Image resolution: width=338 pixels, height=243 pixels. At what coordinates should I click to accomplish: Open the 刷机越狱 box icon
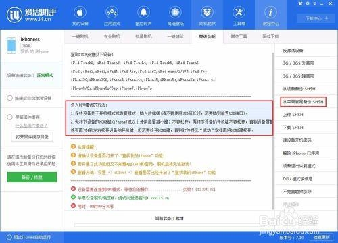[x=207, y=13]
